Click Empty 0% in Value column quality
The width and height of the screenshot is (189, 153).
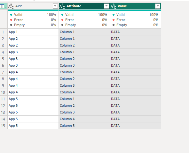coord(135,25)
